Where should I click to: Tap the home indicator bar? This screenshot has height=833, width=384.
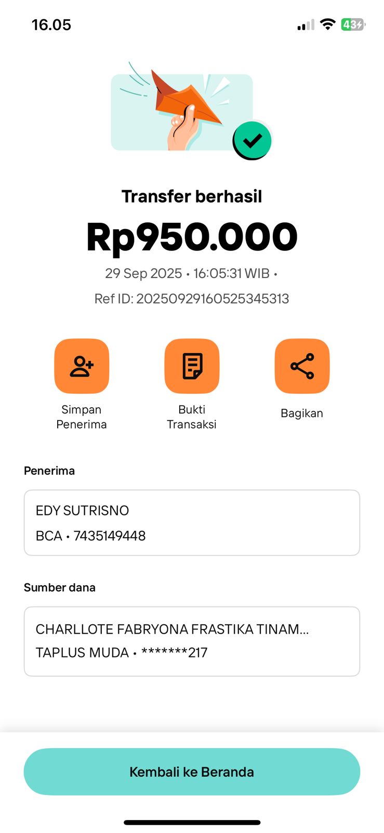point(192,823)
